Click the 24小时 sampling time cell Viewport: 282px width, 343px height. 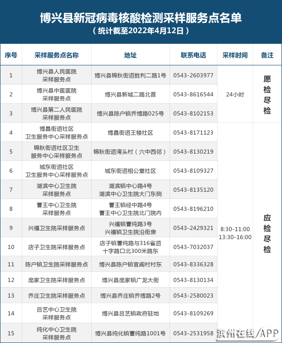coord(234,94)
